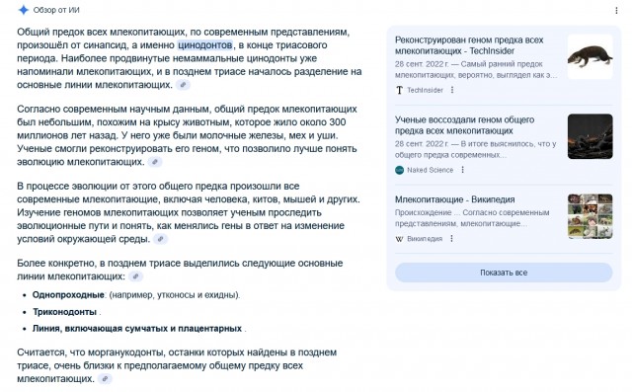This screenshot has height=392, width=632.
Task: Open the overview three-dot menu at top right
Action: 616,11
